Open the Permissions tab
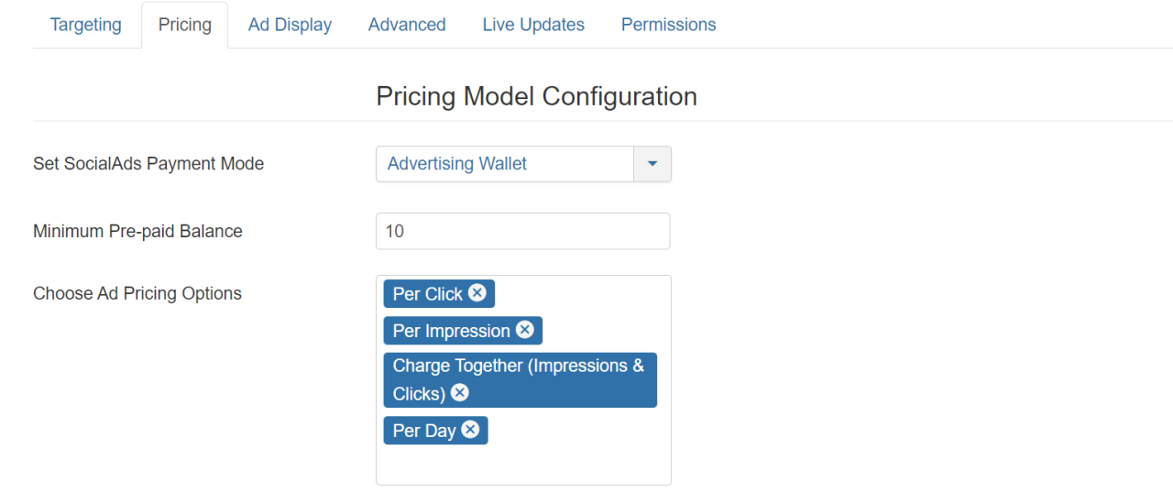Viewport: 1173px width, 503px height. 669,25
